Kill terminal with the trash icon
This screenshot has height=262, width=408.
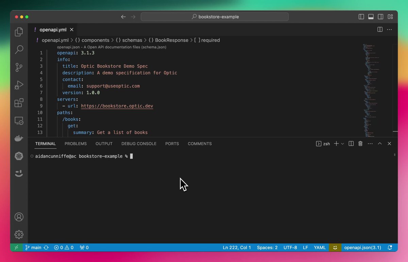(x=360, y=144)
